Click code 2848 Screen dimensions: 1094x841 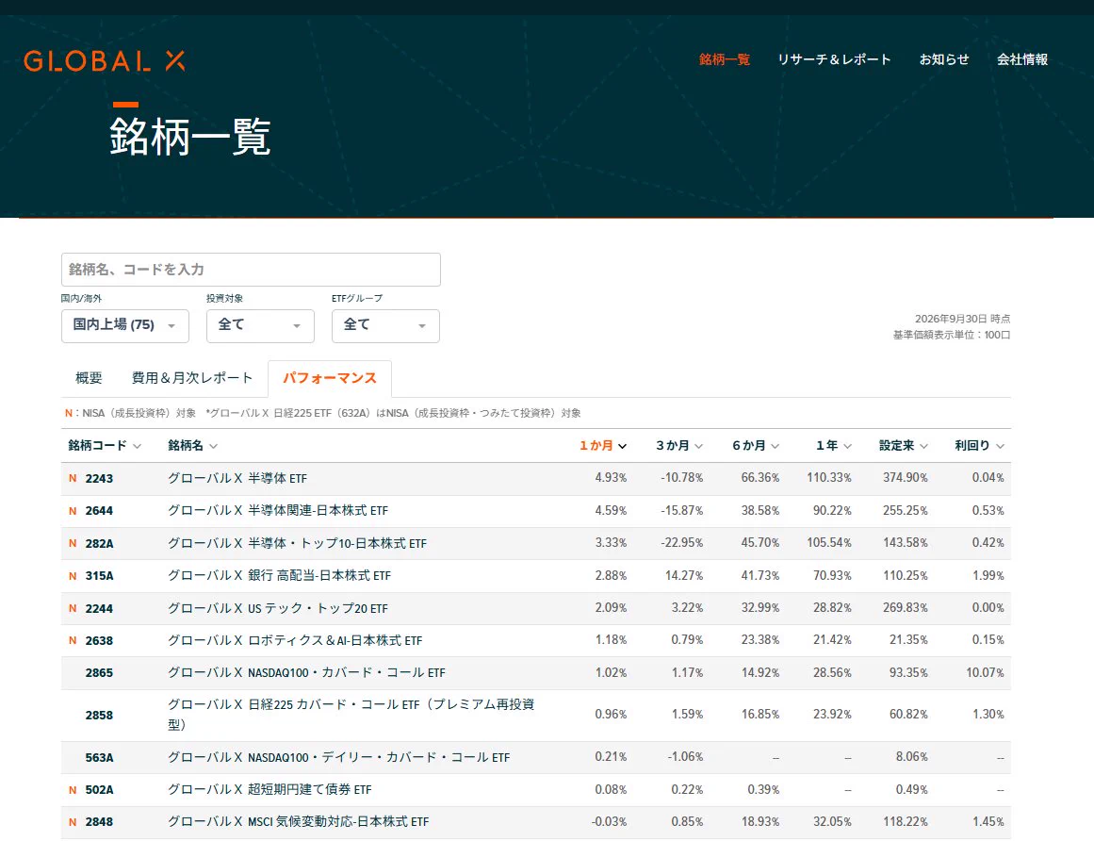click(x=99, y=822)
